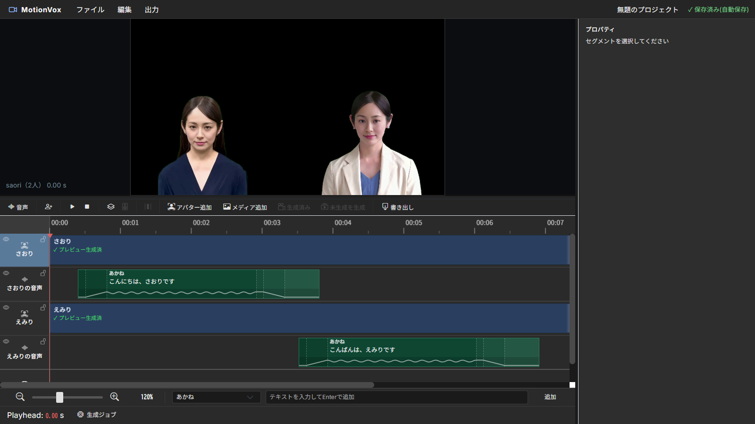Select the こんばんは、えみりです audio segment

point(419,352)
